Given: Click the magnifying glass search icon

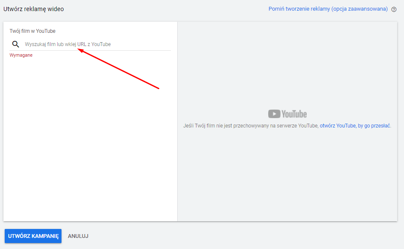Looking at the screenshot, I should (x=16, y=44).
